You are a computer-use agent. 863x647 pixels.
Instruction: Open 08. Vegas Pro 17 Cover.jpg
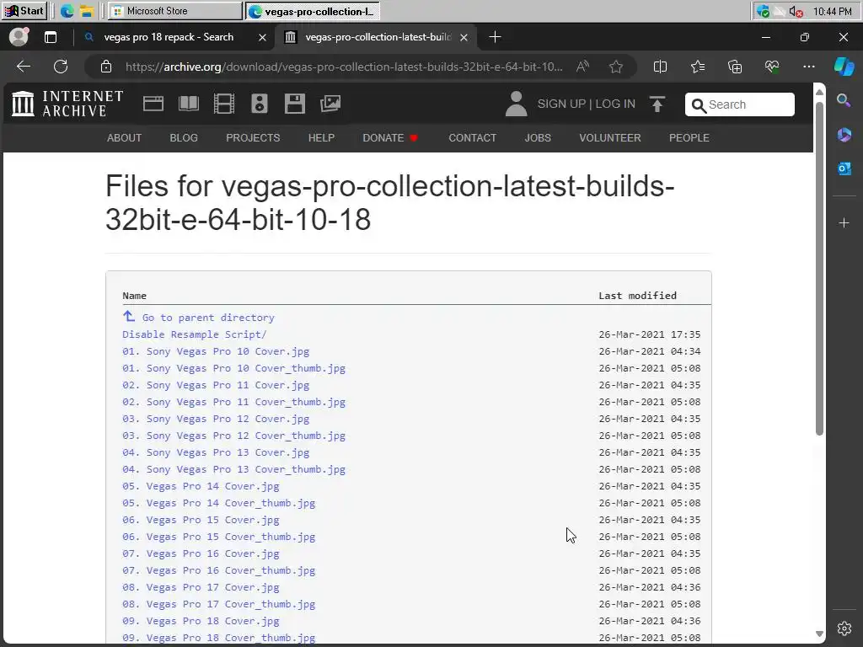coord(201,587)
